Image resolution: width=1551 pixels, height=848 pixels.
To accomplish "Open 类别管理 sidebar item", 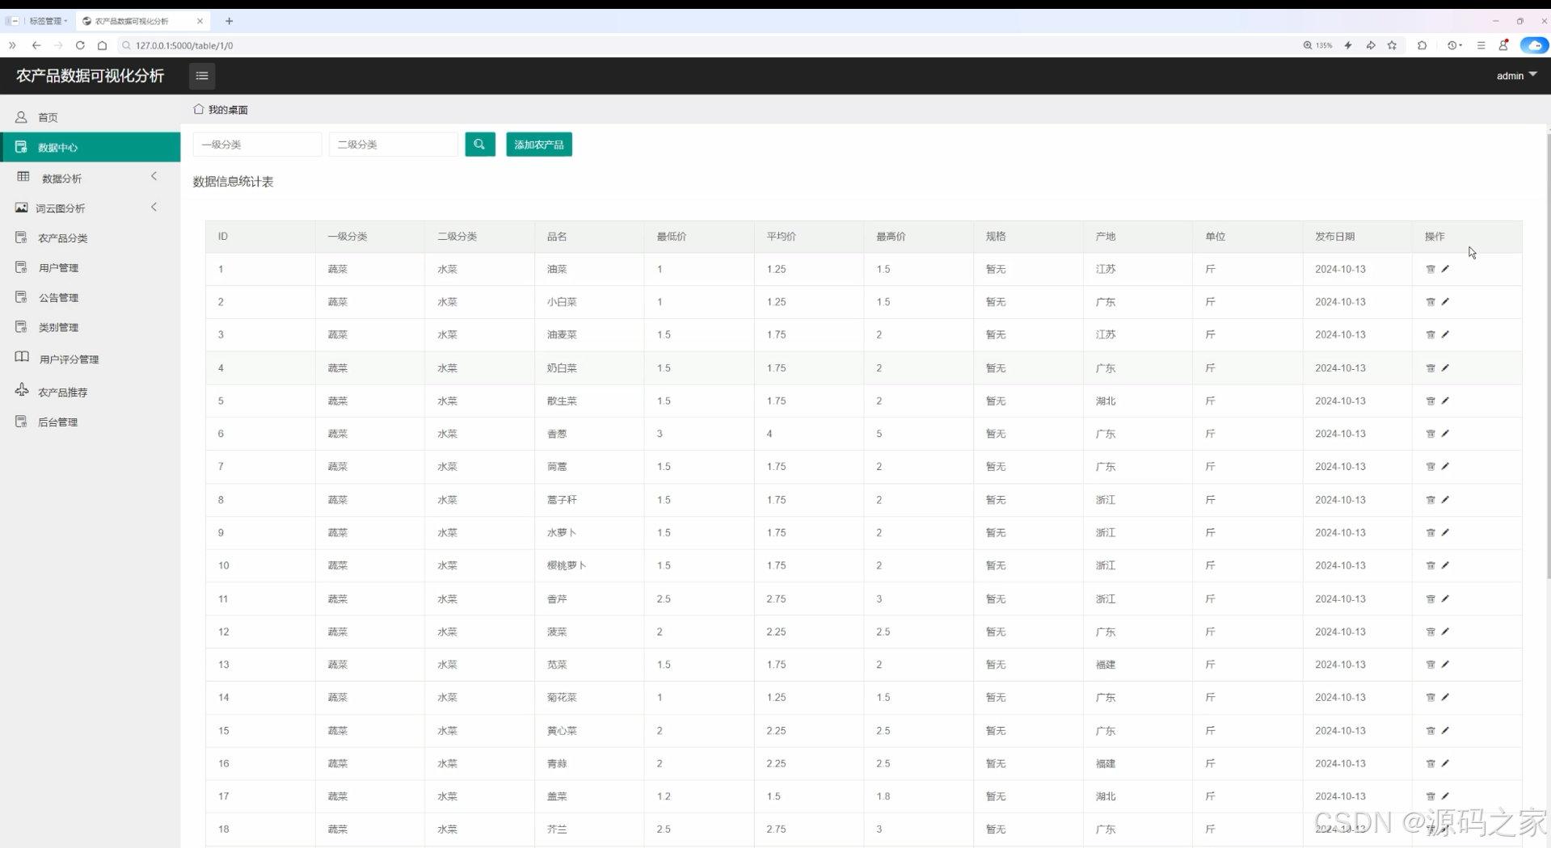I will pyautogui.click(x=91, y=327).
